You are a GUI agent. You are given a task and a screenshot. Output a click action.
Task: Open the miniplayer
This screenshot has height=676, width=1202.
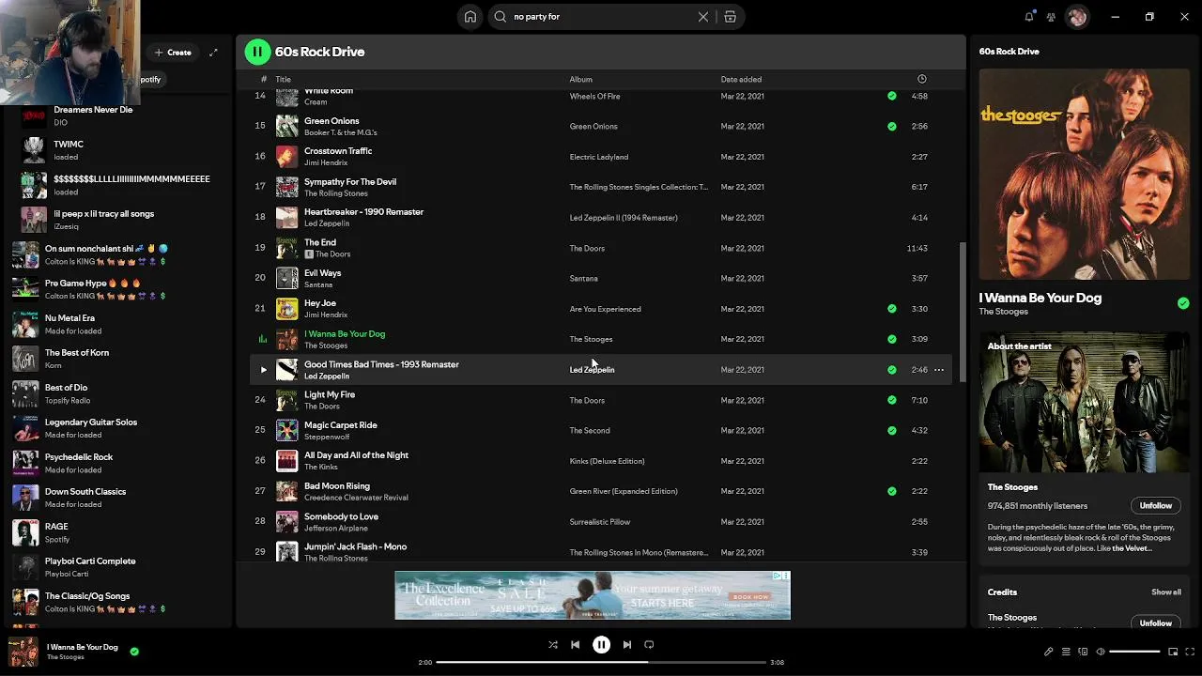click(x=1173, y=652)
